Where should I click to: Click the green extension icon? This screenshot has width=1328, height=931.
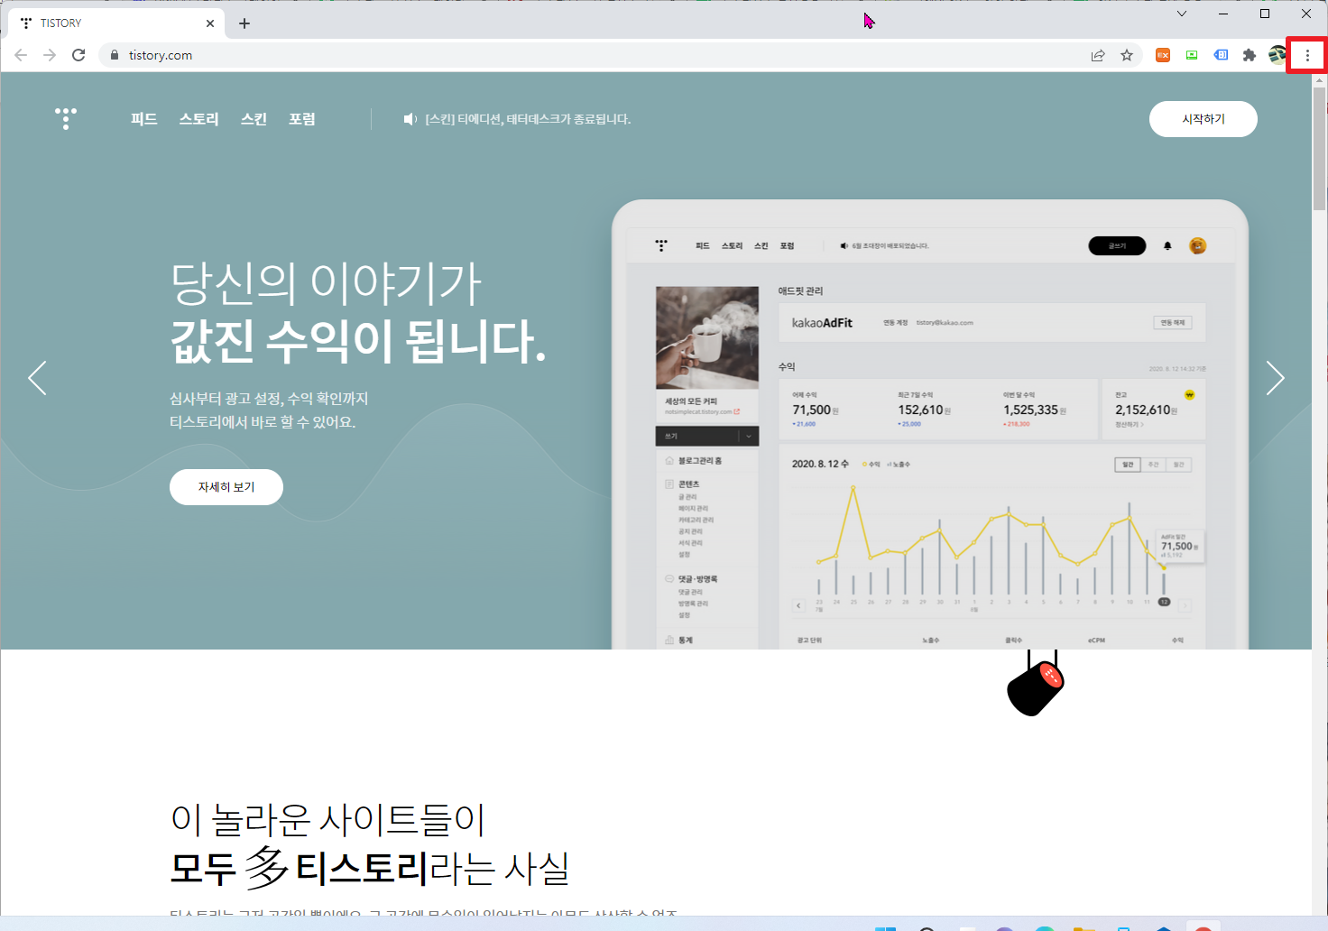point(1192,55)
